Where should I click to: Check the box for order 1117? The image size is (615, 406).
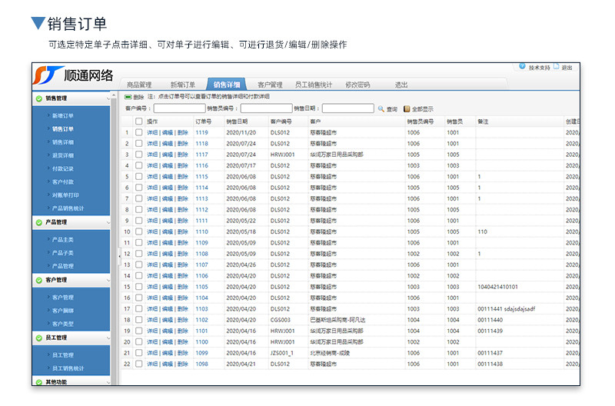tap(139, 154)
